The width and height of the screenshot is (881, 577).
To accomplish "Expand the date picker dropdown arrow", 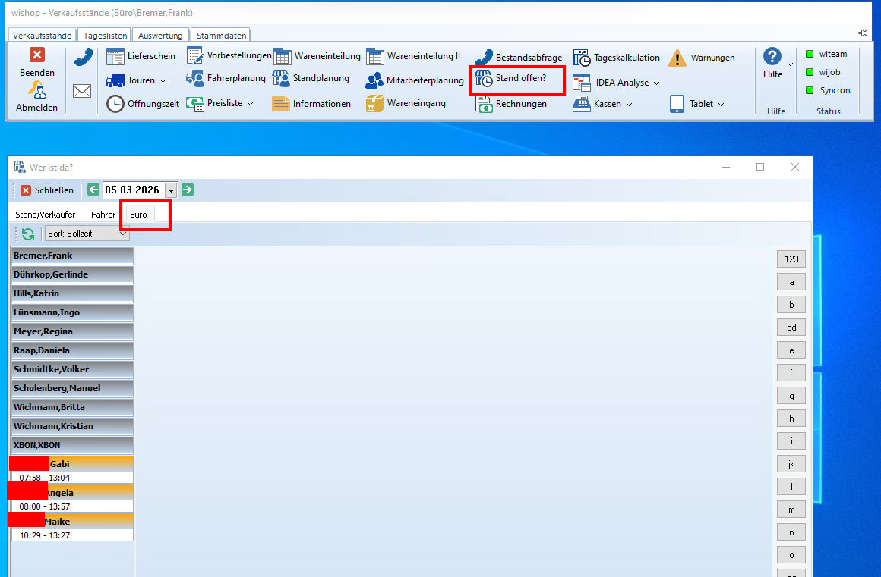I will (x=171, y=190).
